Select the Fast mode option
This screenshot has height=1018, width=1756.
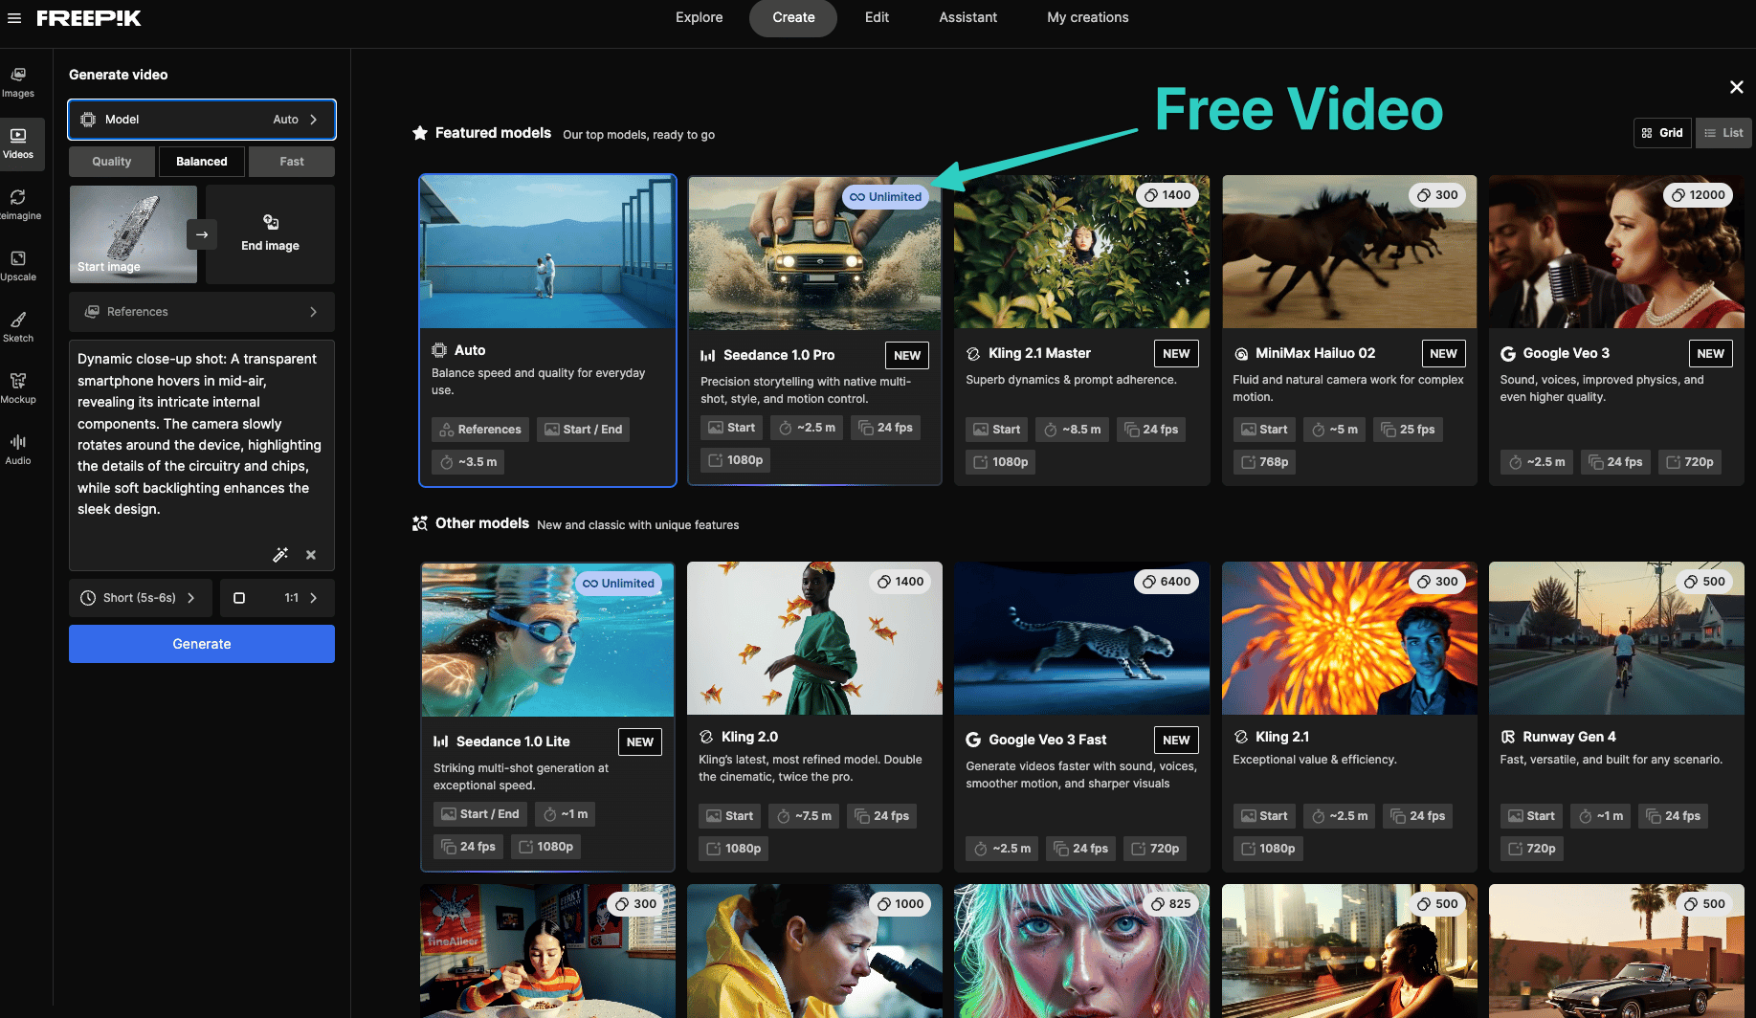point(292,162)
